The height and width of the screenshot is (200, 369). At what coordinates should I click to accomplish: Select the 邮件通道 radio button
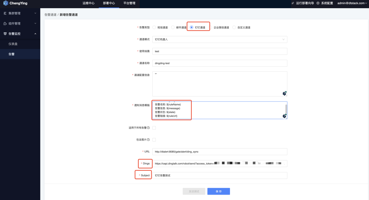pyautogui.click(x=173, y=28)
